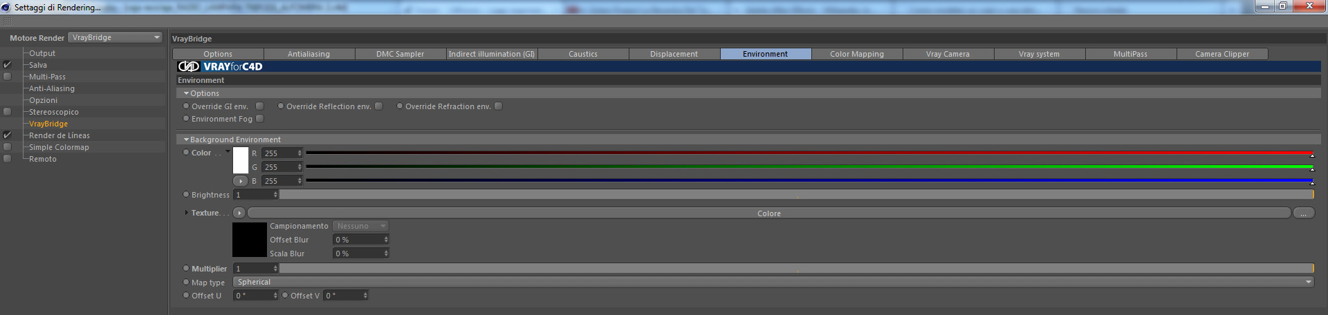Click the white background color swatch
The width and height of the screenshot is (1328, 315).
[241, 160]
